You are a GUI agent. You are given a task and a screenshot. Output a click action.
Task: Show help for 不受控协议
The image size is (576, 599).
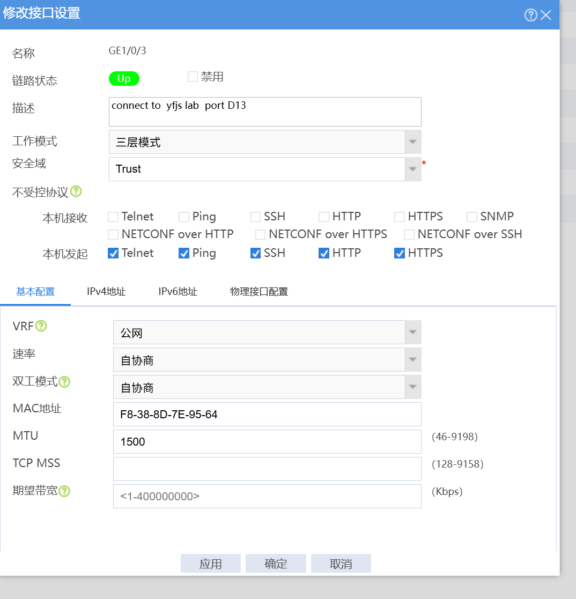(76, 191)
